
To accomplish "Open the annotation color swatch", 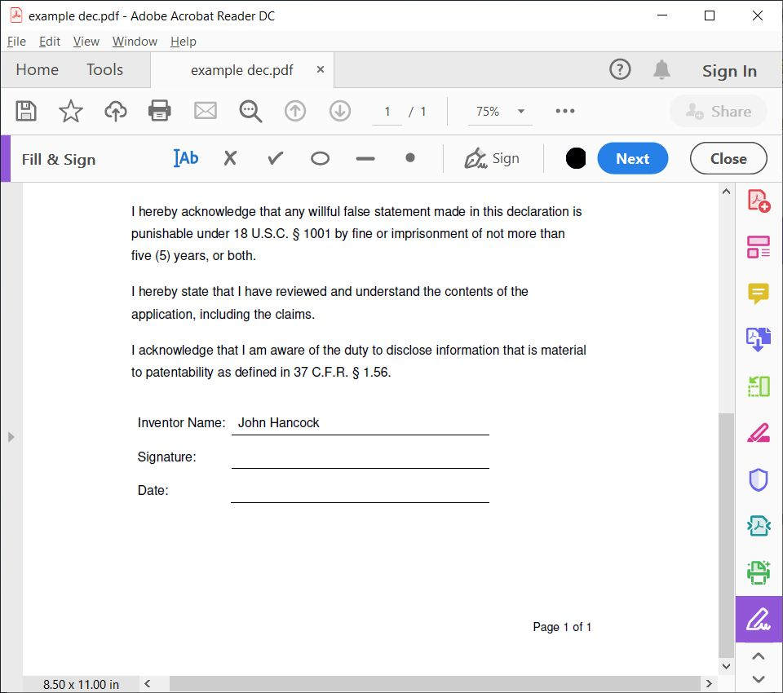I will (576, 158).
